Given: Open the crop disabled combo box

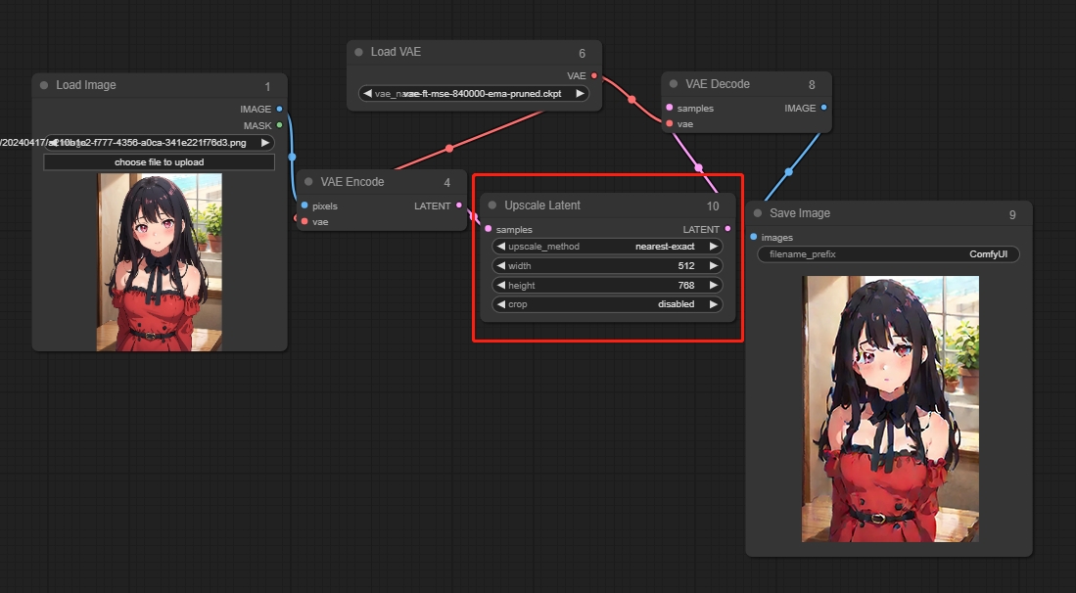Looking at the screenshot, I should 607,304.
